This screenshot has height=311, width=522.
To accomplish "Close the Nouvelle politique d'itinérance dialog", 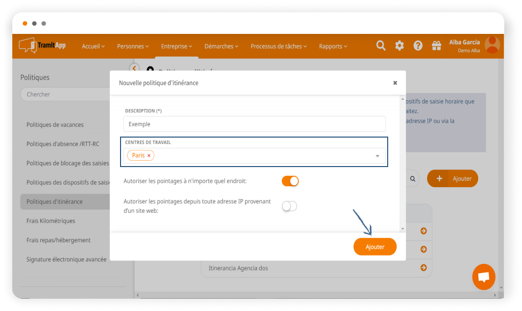I will tap(395, 83).
